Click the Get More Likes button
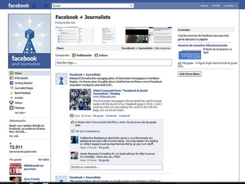 (x=190, y=74)
